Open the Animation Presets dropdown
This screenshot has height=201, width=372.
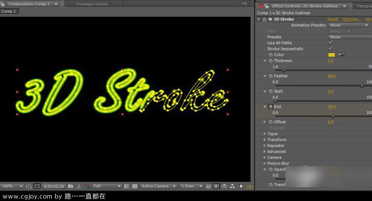[349, 25]
